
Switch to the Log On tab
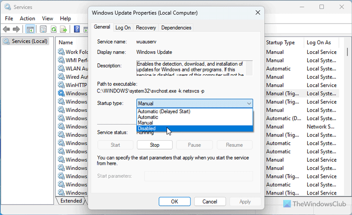tap(123, 28)
